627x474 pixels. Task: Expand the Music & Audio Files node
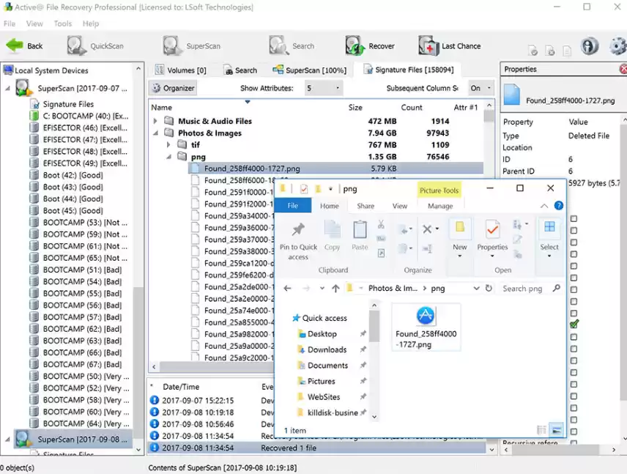pyautogui.click(x=155, y=122)
